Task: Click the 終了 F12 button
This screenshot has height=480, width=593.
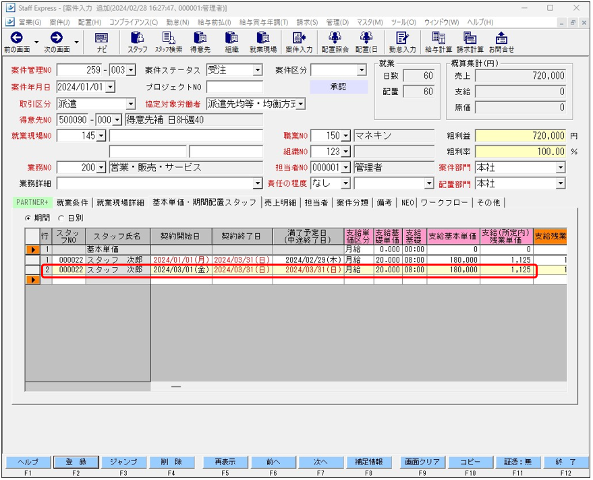Action: [566, 462]
